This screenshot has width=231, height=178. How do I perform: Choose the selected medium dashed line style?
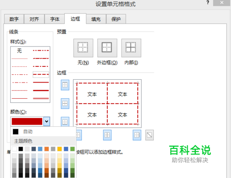click(41, 74)
